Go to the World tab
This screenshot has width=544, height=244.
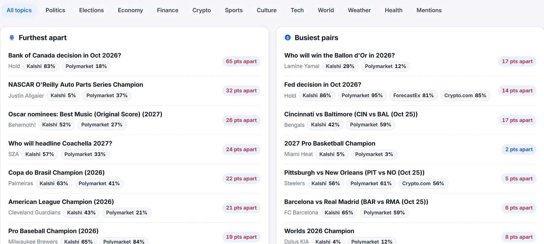coord(326,10)
